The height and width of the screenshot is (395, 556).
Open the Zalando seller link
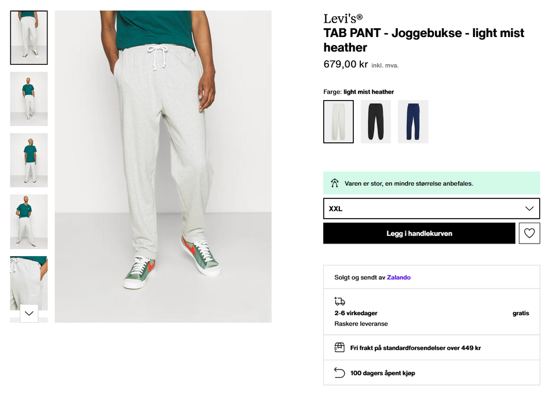point(398,278)
